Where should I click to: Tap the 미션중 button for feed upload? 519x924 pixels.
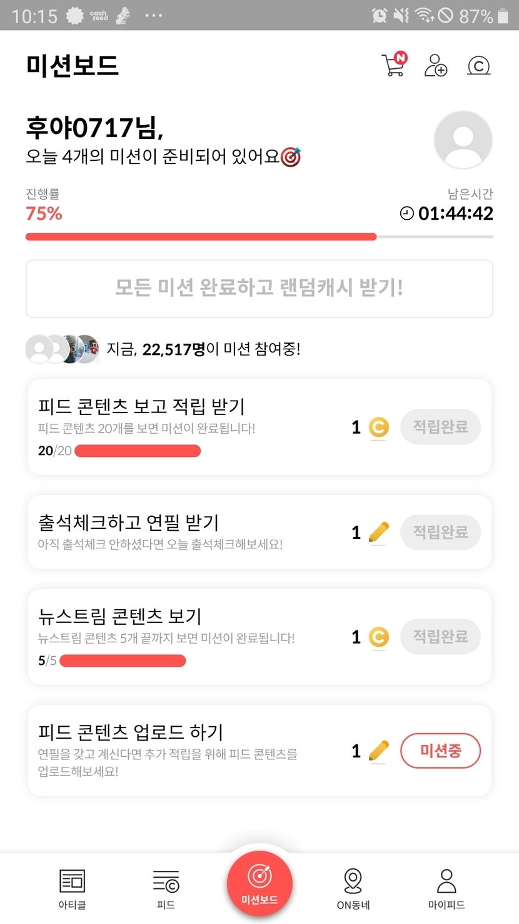pyautogui.click(x=440, y=751)
